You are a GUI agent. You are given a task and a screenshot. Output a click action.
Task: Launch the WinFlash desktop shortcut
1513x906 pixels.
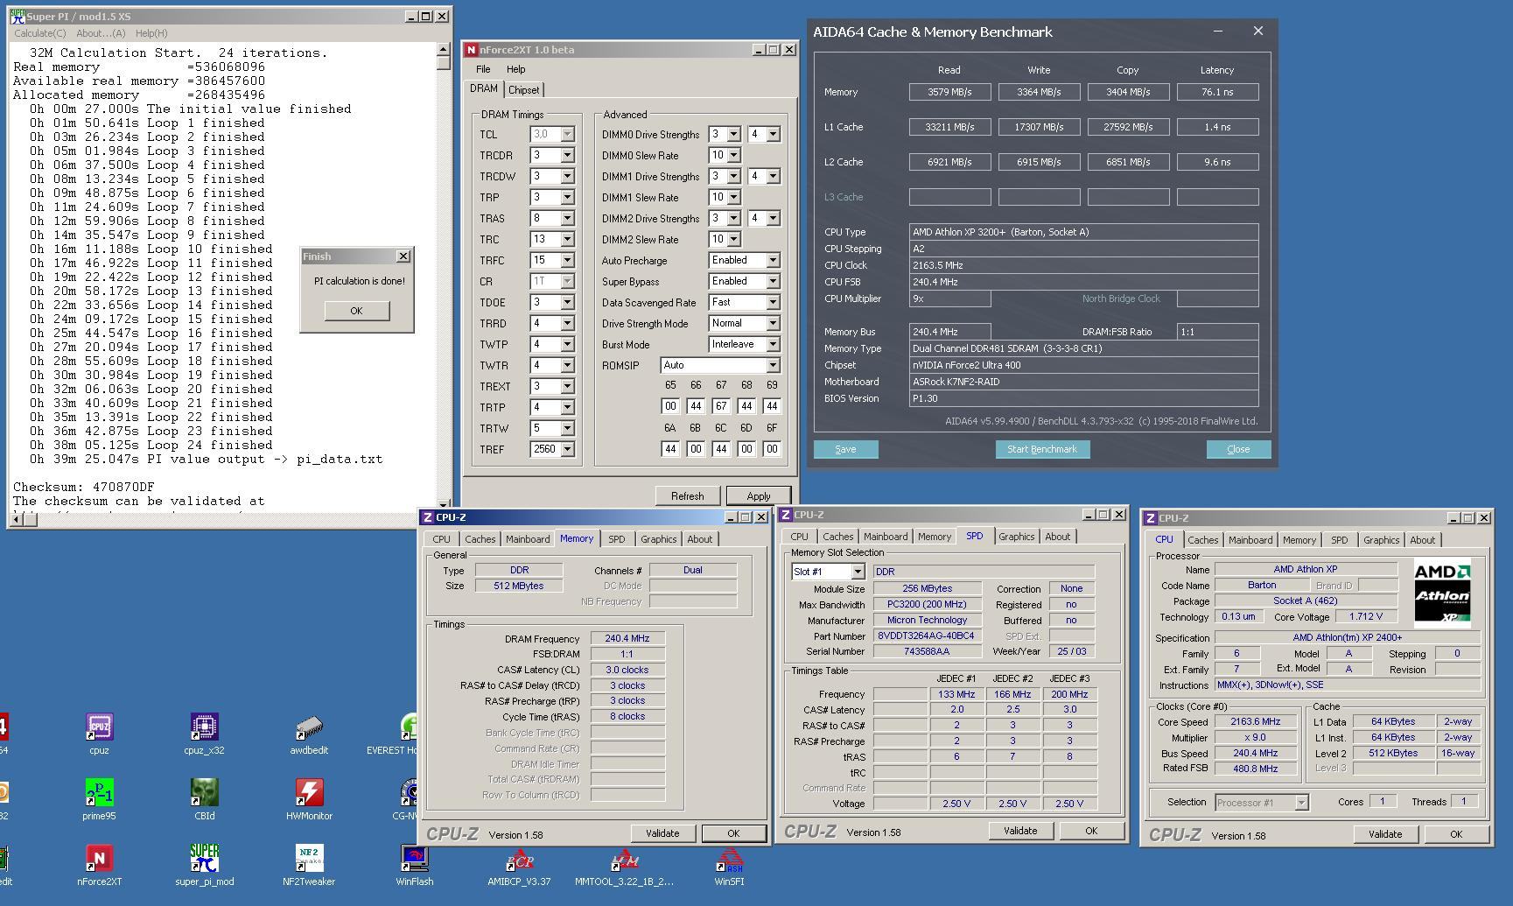tap(414, 859)
